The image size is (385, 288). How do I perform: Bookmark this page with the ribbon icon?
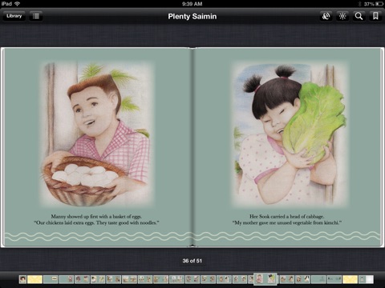coord(375,16)
